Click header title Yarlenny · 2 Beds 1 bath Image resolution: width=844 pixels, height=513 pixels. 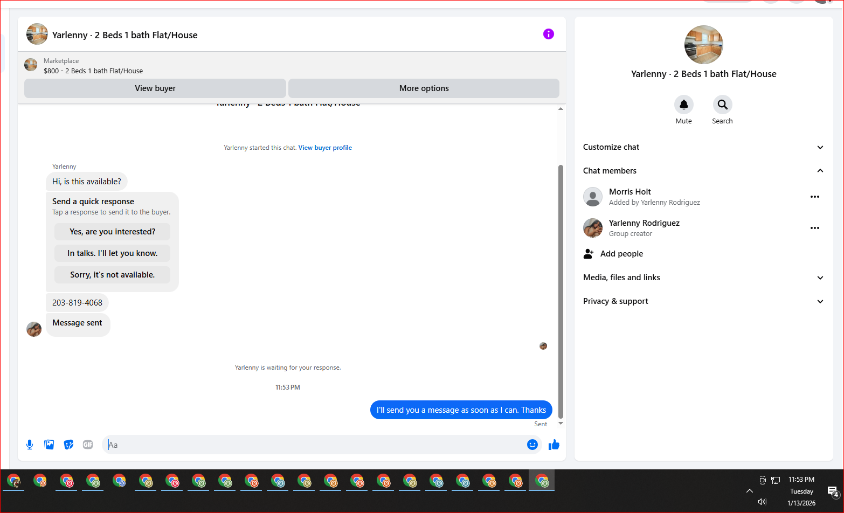[x=124, y=35]
